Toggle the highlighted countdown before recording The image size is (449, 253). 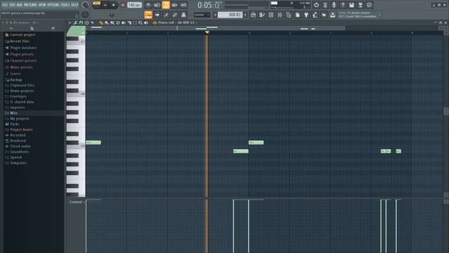[x=166, y=5]
